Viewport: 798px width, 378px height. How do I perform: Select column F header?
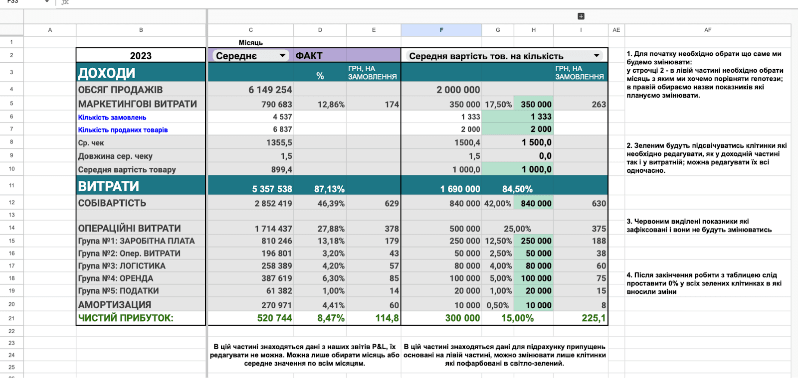(x=441, y=30)
